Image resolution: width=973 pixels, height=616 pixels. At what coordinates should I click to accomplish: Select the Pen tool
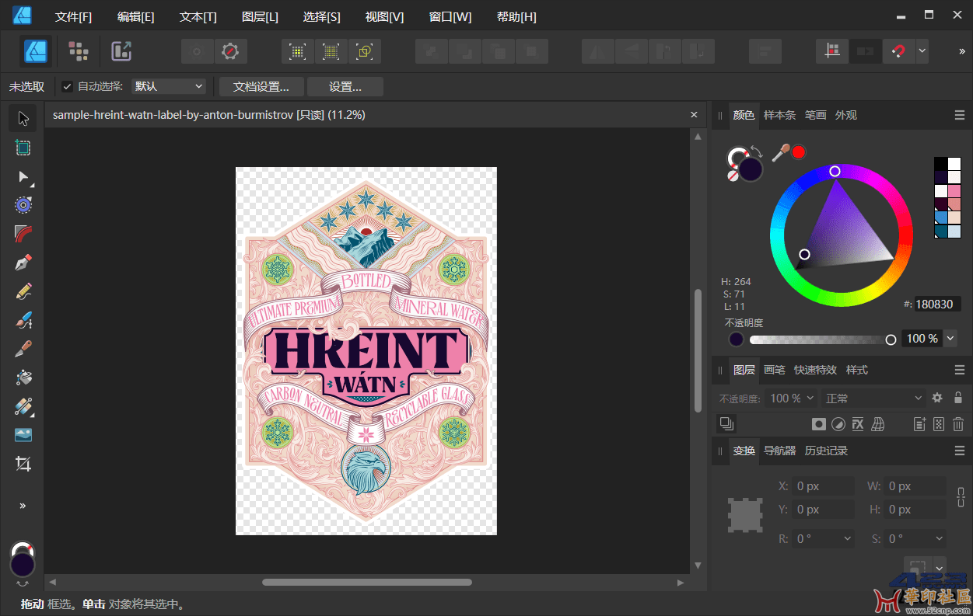point(23,262)
